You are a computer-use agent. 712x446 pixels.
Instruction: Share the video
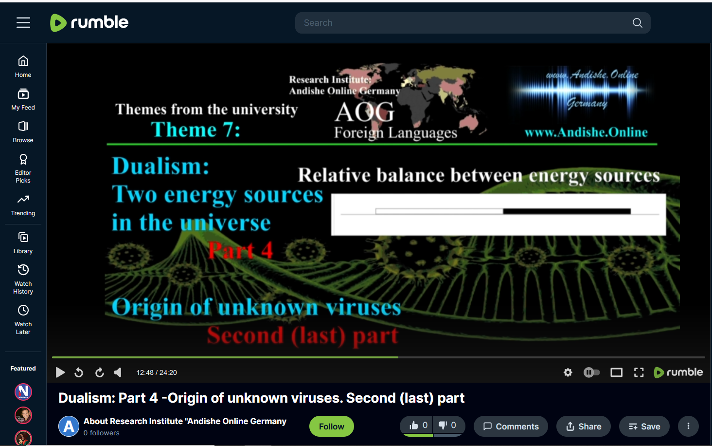(x=584, y=427)
